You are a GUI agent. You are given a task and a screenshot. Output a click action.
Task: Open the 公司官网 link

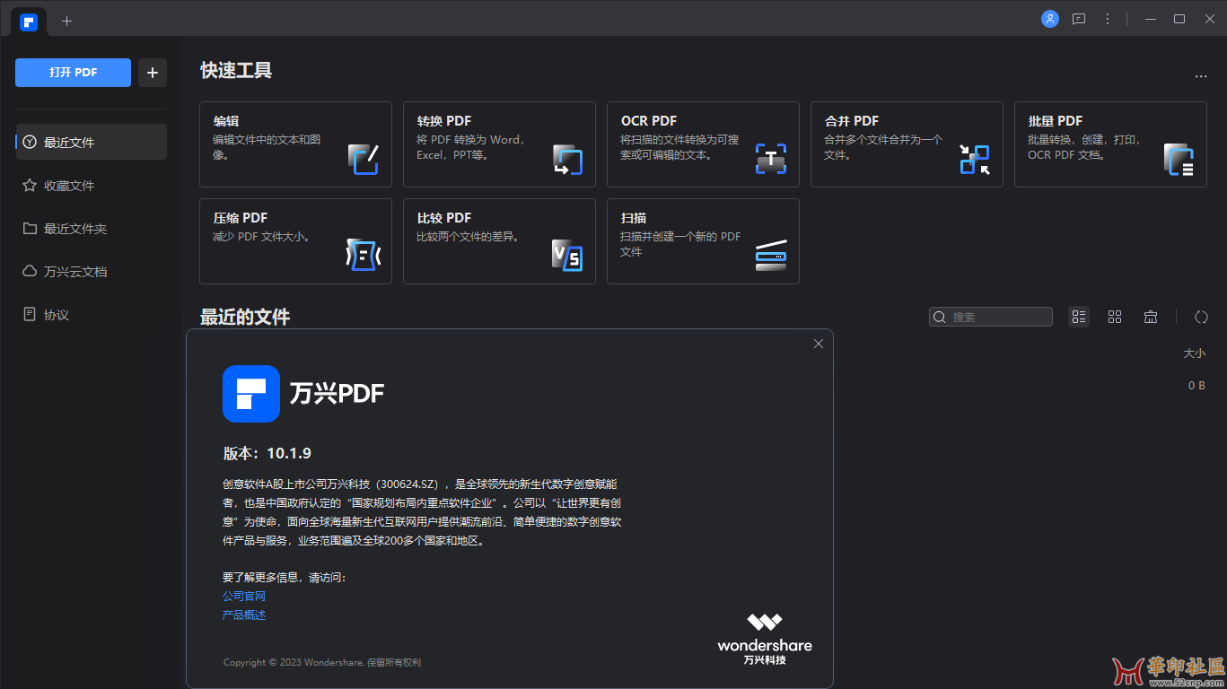[244, 596]
